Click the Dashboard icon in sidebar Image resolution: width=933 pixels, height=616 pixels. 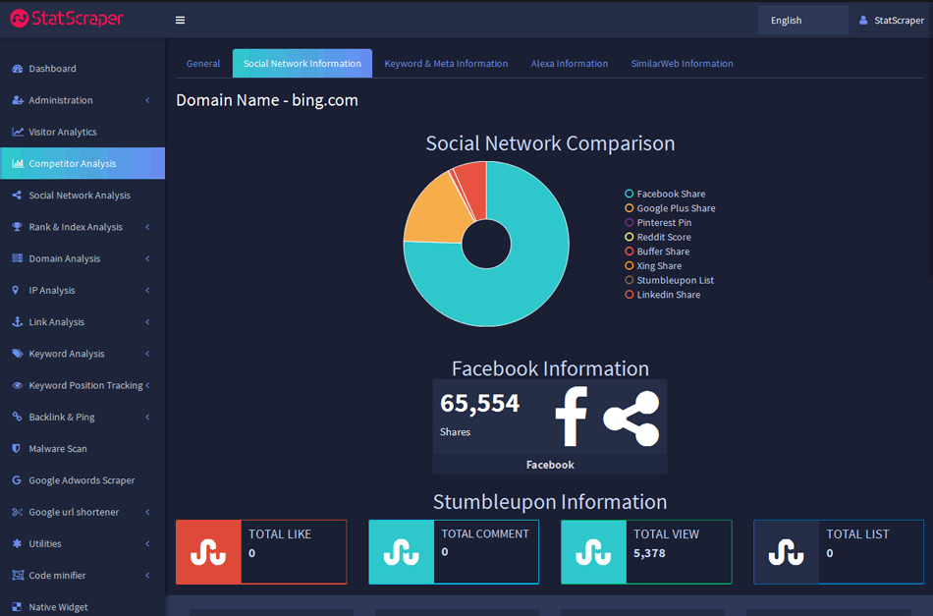click(18, 69)
